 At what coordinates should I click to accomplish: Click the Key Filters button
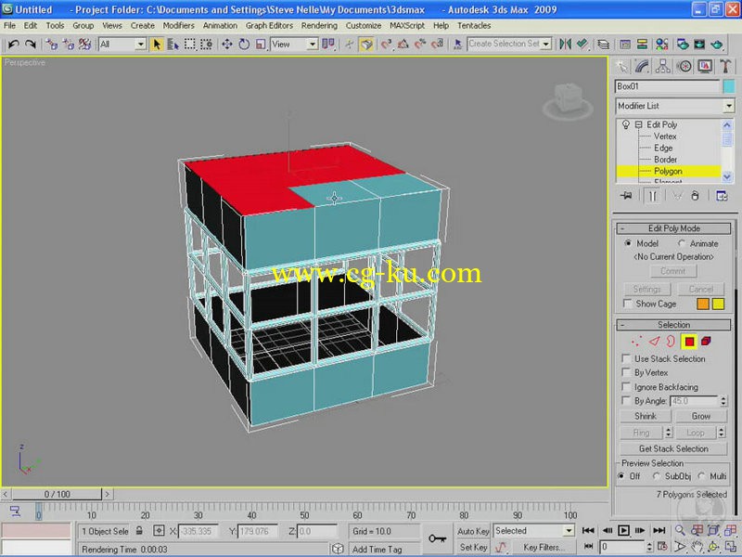(544, 547)
